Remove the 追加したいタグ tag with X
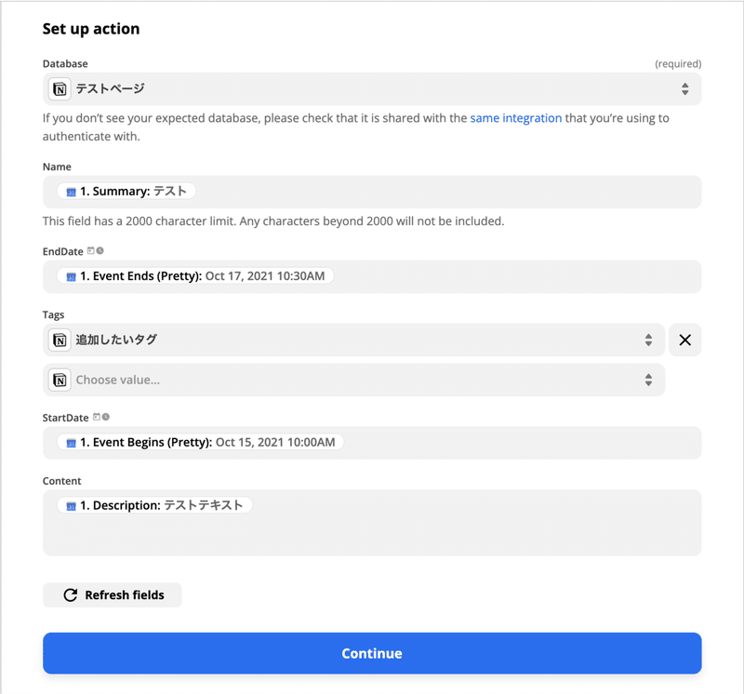This screenshot has width=744, height=694. [x=684, y=340]
